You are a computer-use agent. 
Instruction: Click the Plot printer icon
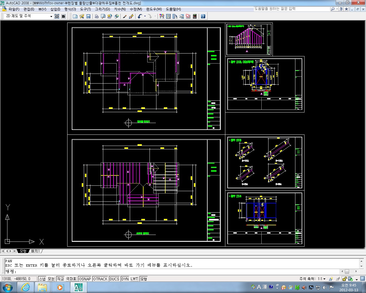tap(97, 16)
